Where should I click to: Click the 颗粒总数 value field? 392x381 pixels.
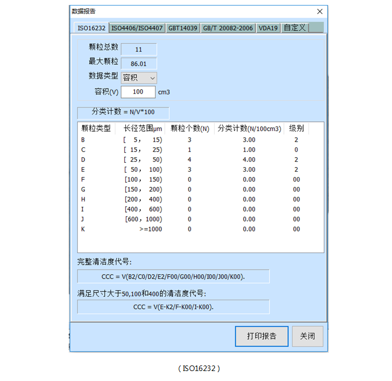click(139, 50)
